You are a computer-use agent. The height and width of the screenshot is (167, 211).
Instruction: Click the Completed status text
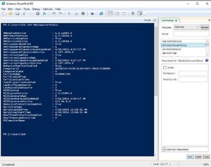coord(8,164)
